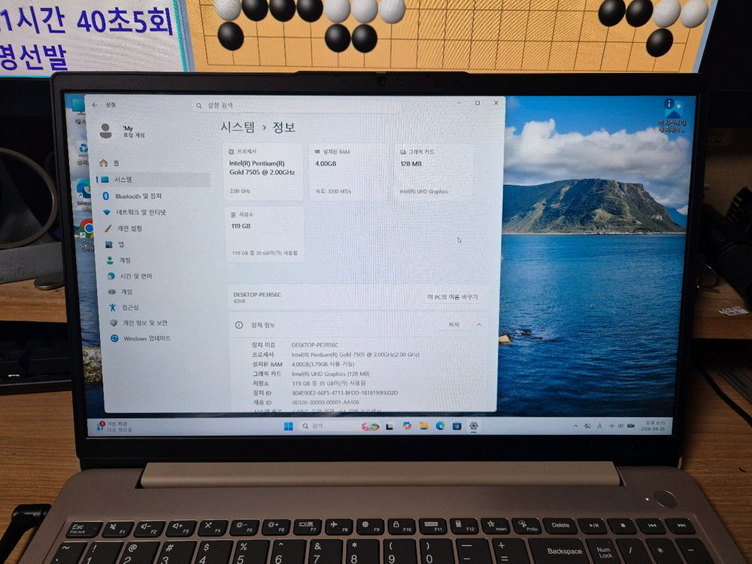Click the 접근성 accessibility figure icon
The image size is (752, 564).
click(x=111, y=308)
